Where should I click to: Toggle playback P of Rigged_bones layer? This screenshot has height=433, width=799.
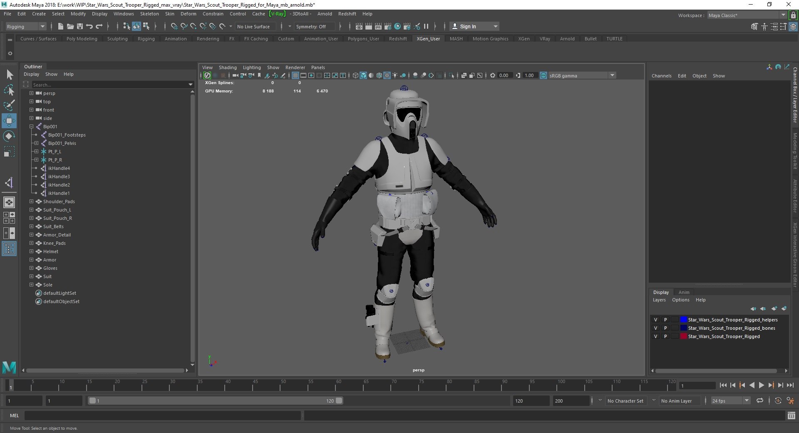pos(665,328)
